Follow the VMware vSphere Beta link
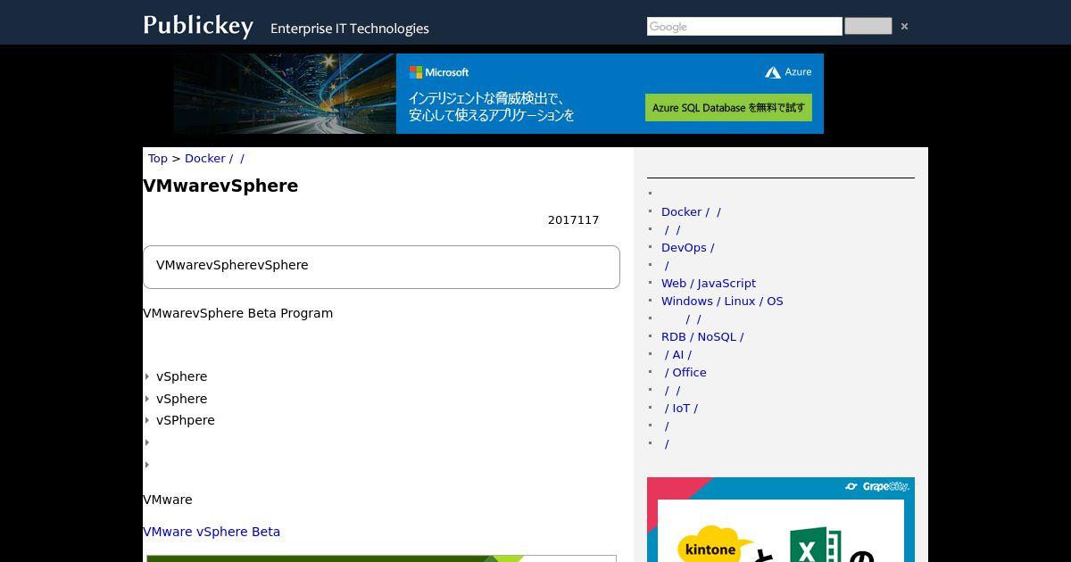Image resolution: width=1071 pixels, height=562 pixels. [212, 532]
